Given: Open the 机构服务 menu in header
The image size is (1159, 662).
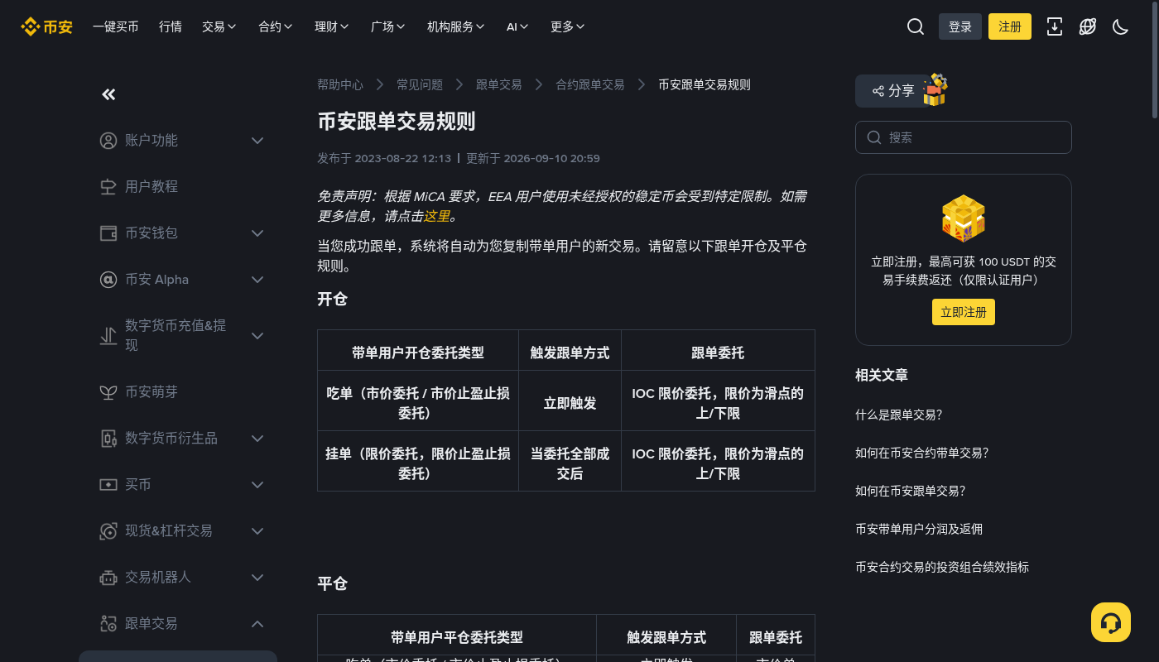Looking at the screenshot, I should 456,26.
